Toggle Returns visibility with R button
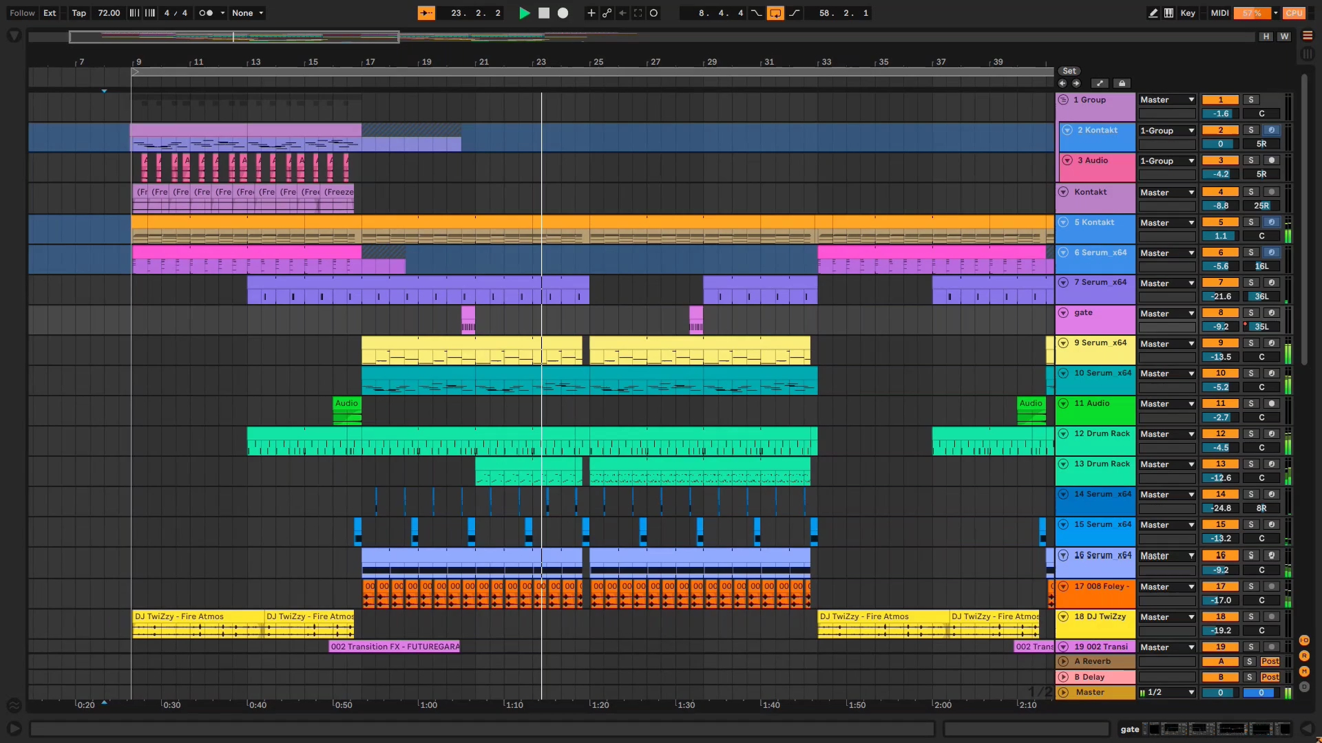Viewport: 1322px width, 743px height. 1304,656
